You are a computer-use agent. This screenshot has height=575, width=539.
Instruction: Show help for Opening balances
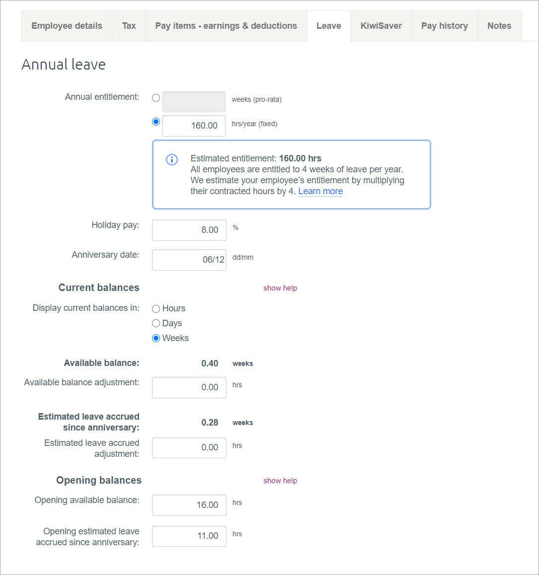(x=280, y=481)
